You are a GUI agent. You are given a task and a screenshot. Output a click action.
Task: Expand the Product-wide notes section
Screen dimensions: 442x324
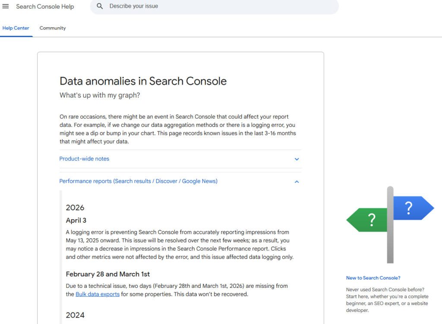click(84, 159)
